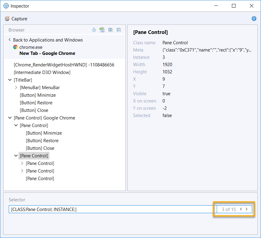This screenshot has height=238, width=261.
Task: Select [Button] Close under TitleBar
Action: pyautogui.click(x=34, y=110)
